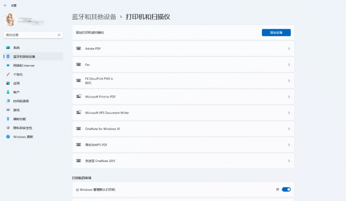Click the Microsoft XPS Document Writer icon
Image resolution: width=346 pixels, height=201 pixels.
click(79, 112)
